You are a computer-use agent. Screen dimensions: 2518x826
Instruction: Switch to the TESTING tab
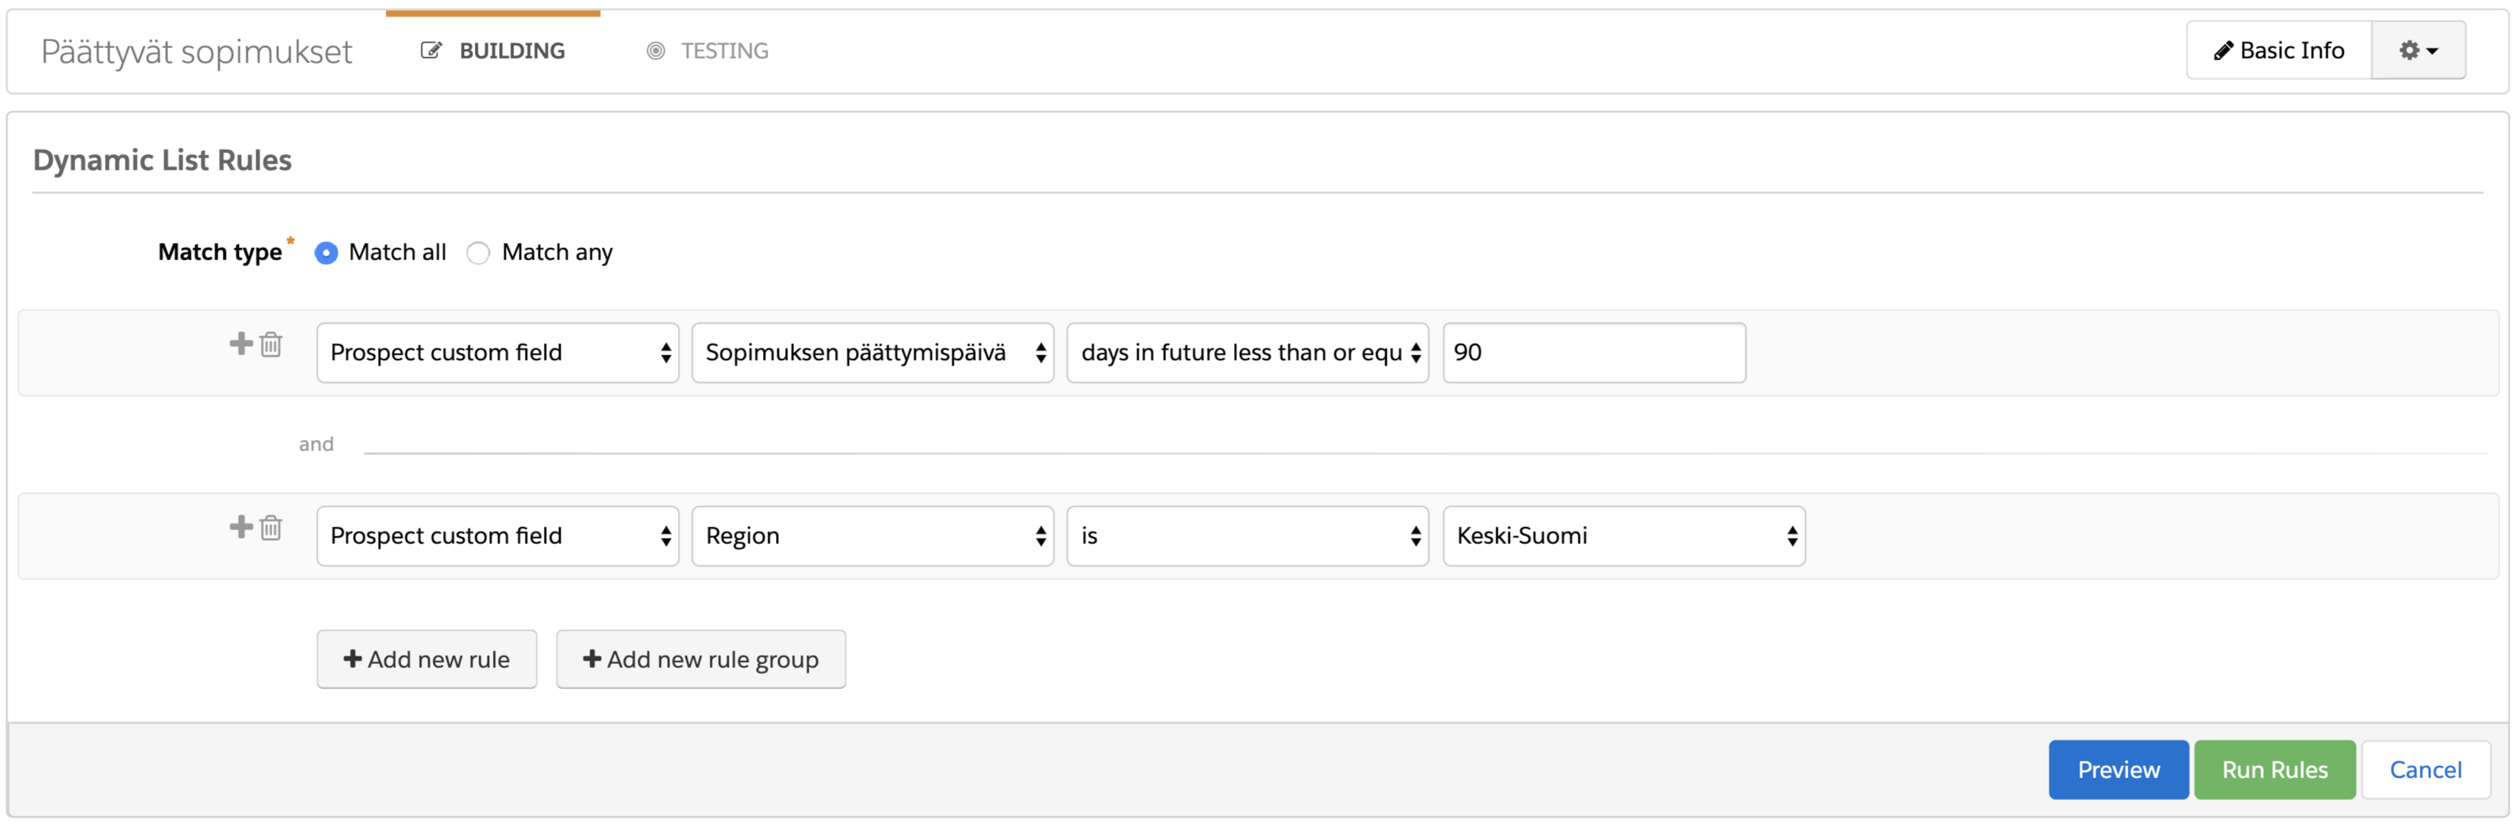(707, 51)
